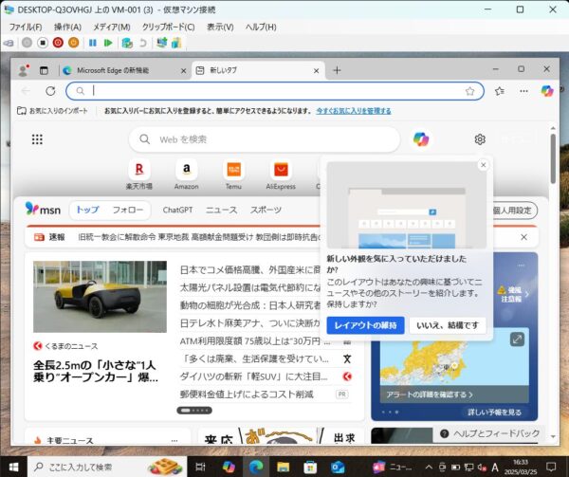This screenshot has width=569, height=477.
Task: Select the トップ feed tab
Action: click(x=87, y=210)
